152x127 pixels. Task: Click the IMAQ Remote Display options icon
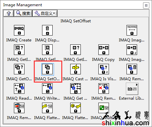(19, 108)
